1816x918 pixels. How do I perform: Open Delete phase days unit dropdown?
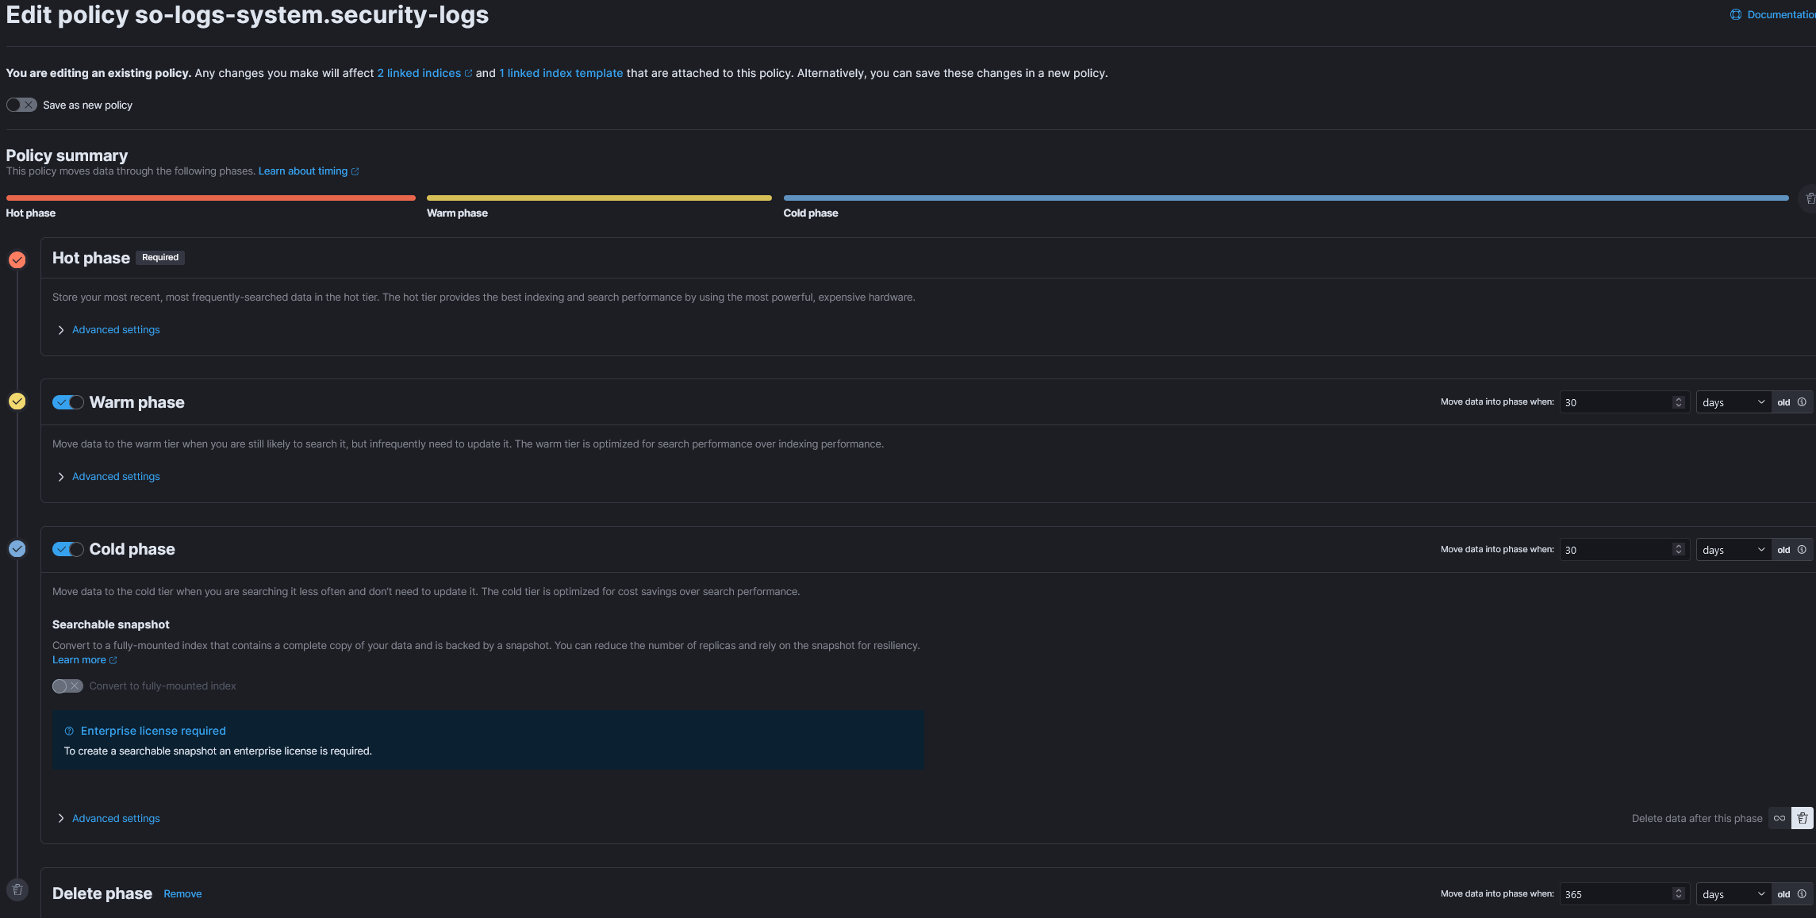[x=1733, y=894]
